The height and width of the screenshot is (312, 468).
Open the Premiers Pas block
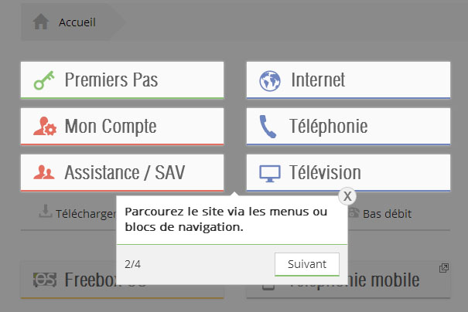[x=122, y=80]
